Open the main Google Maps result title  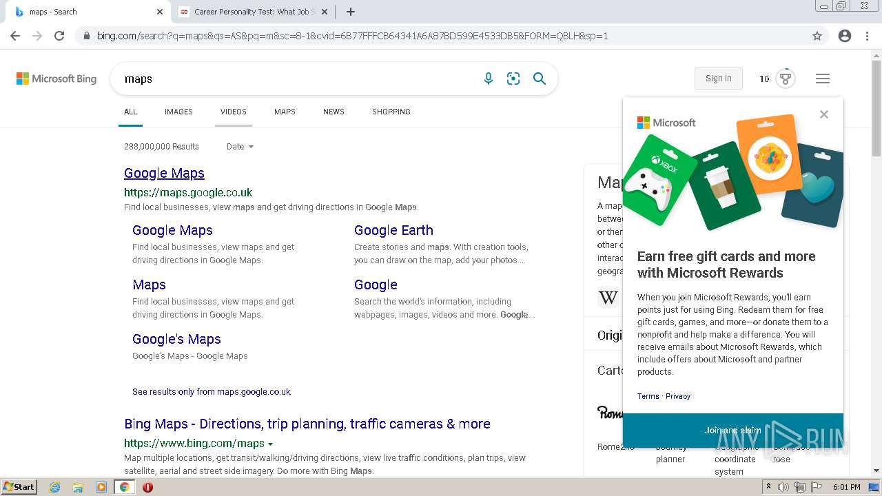pyautogui.click(x=164, y=173)
